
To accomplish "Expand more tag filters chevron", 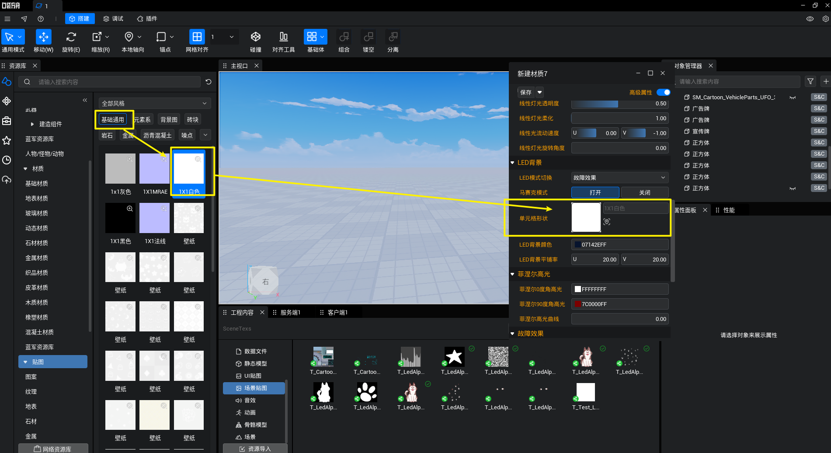I will [205, 135].
